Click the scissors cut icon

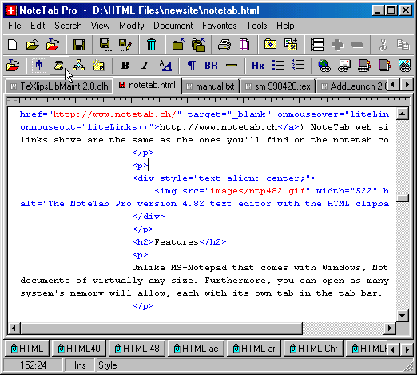pyautogui.click(x=383, y=45)
